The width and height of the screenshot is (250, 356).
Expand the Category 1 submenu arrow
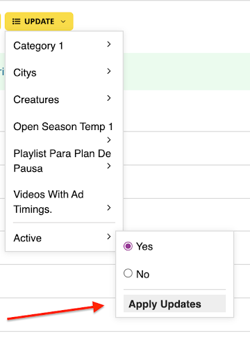(x=109, y=44)
